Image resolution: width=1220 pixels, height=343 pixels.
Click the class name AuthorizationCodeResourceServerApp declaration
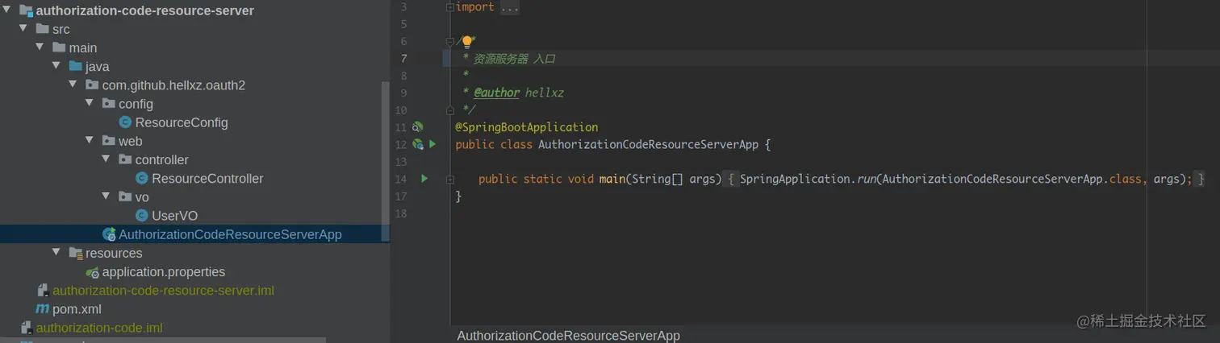point(648,145)
